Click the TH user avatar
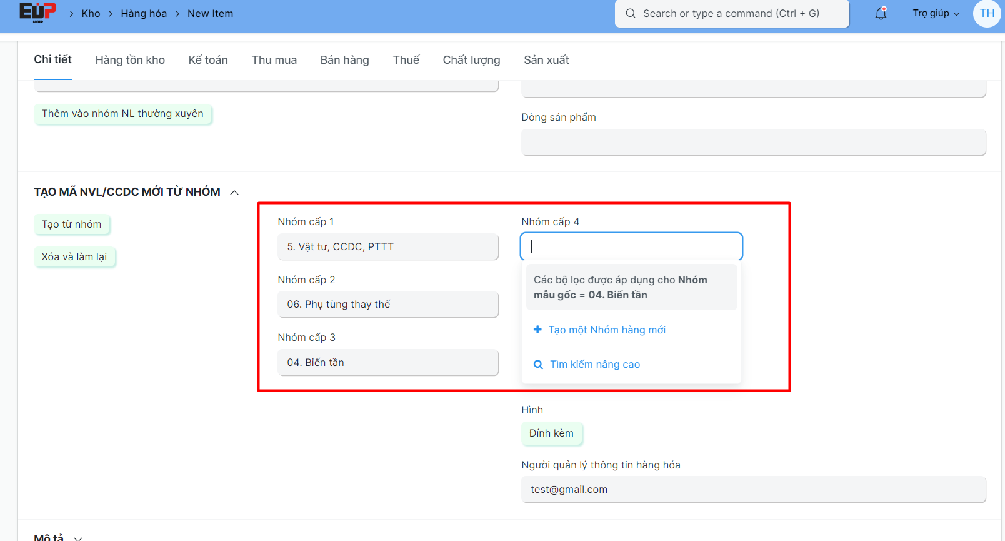The height and width of the screenshot is (541, 1005). pos(987,13)
